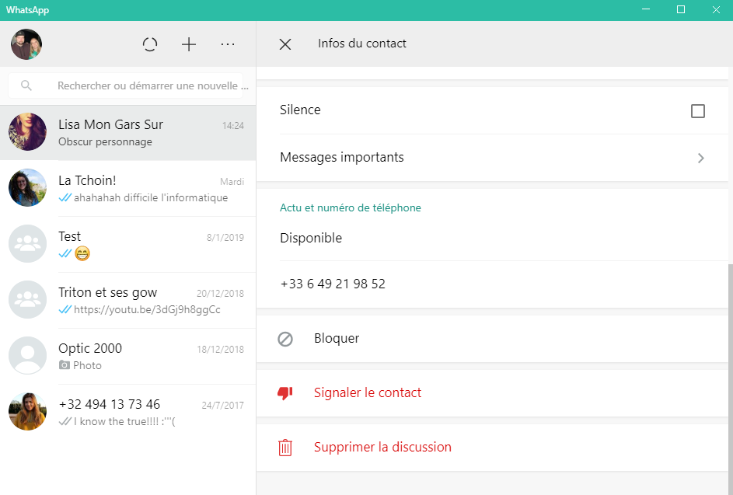The image size is (733, 495).
Task: Open the three-dot menu
Action: 228,44
